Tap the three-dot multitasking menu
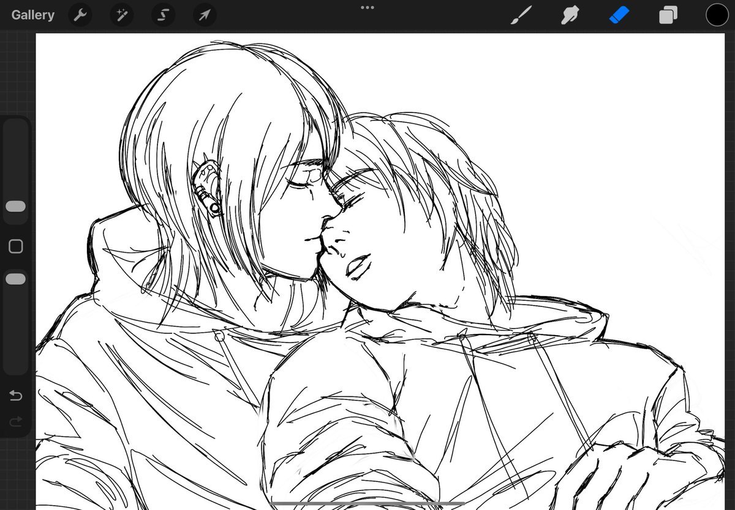Screen dimensions: 735x510 coord(367,7)
